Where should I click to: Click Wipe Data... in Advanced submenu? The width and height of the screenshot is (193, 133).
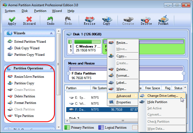162,129
